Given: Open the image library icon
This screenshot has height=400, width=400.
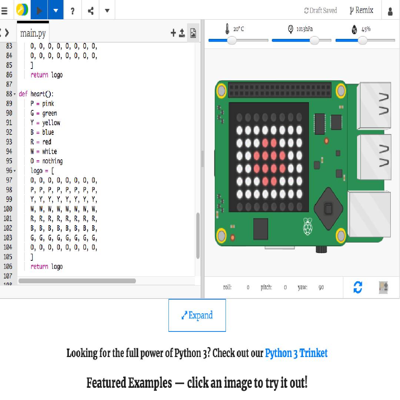Looking at the screenshot, I should pyautogui.click(x=193, y=33).
